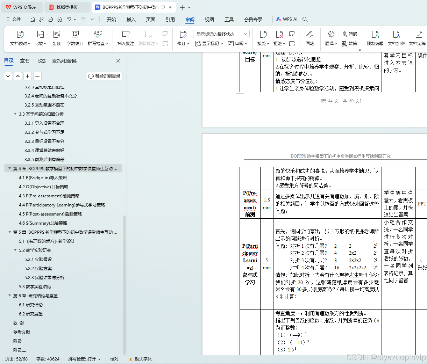Jump to 4.6 S(Summary)总结策略
The width and height of the screenshot is (427, 364).
[43, 223]
